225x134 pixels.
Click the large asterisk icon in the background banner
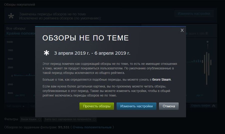coord(11,16)
